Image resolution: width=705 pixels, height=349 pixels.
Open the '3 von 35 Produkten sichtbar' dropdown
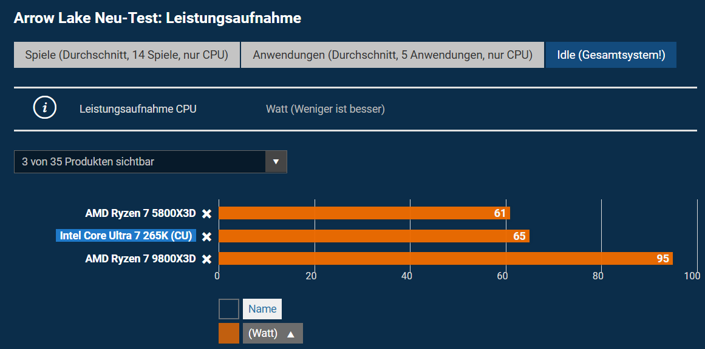[x=150, y=162]
